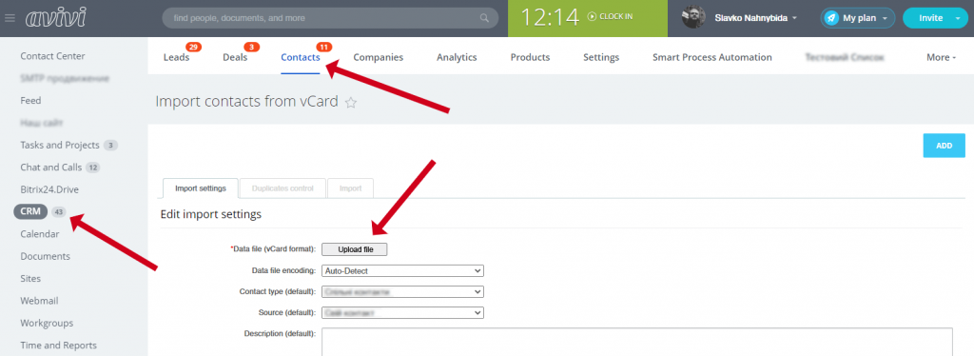Viewport: 974px width, 356px height.
Task: Expand the My plan dropdown
Action: pyautogui.click(x=885, y=19)
